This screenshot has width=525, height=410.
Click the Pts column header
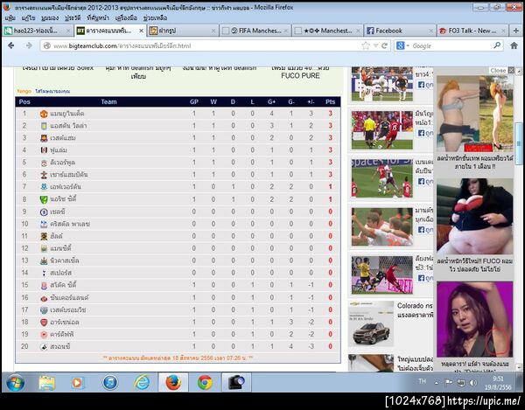[x=330, y=101]
